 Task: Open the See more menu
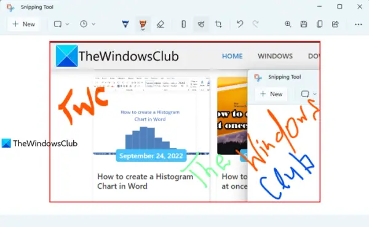tap(358, 24)
